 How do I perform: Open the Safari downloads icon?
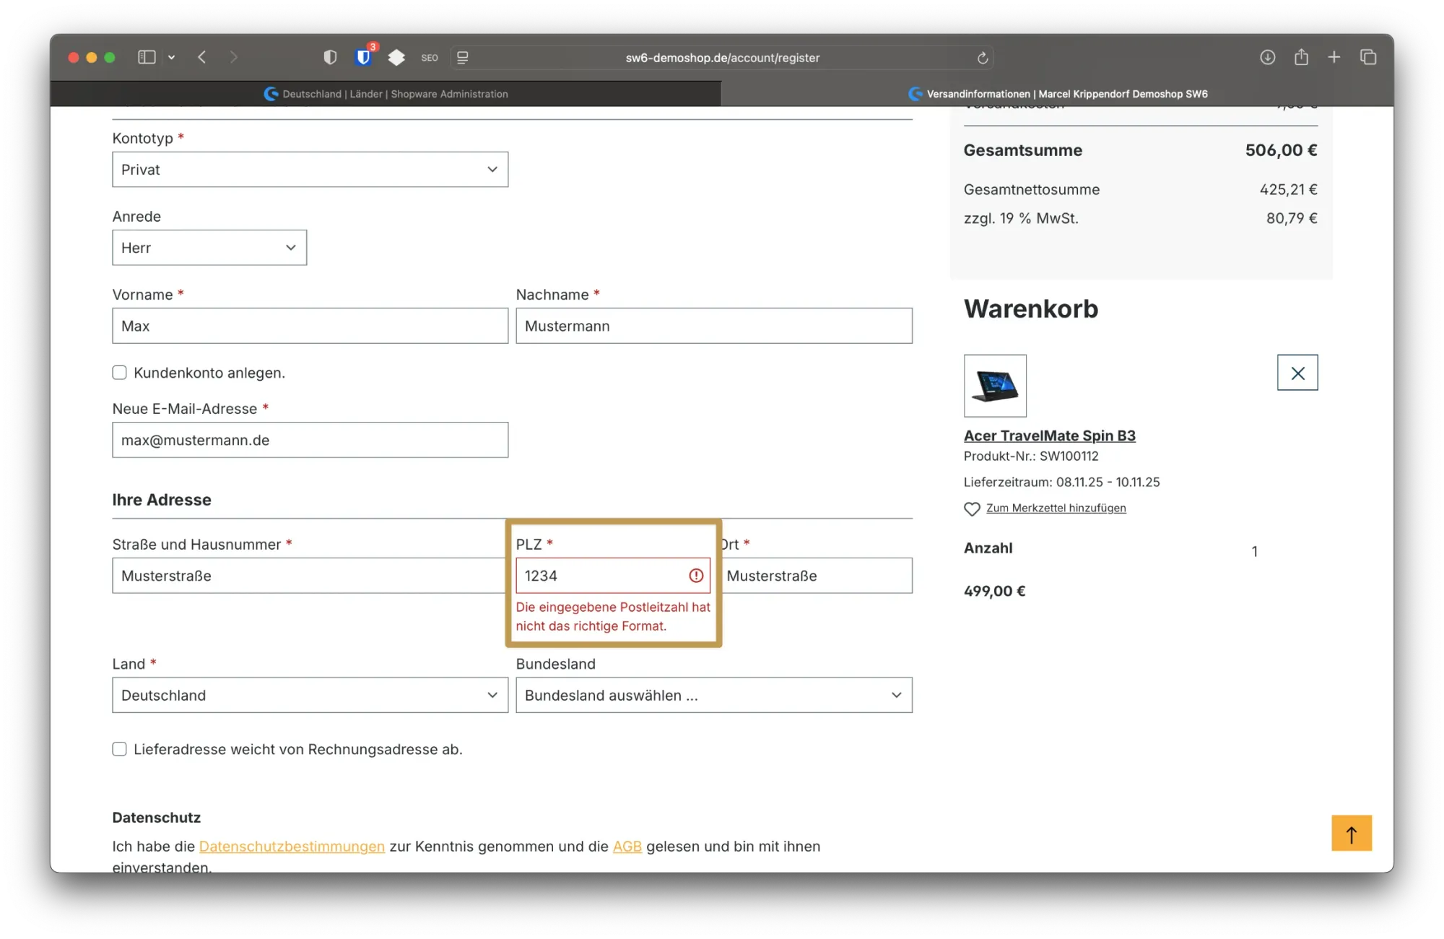point(1267,57)
